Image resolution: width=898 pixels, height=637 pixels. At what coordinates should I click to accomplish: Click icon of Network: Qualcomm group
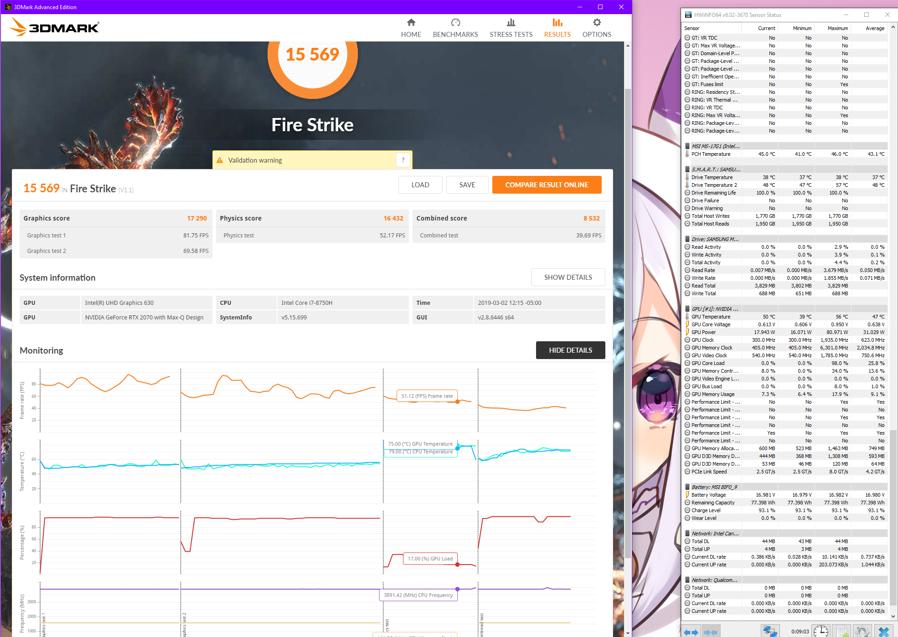click(687, 580)
